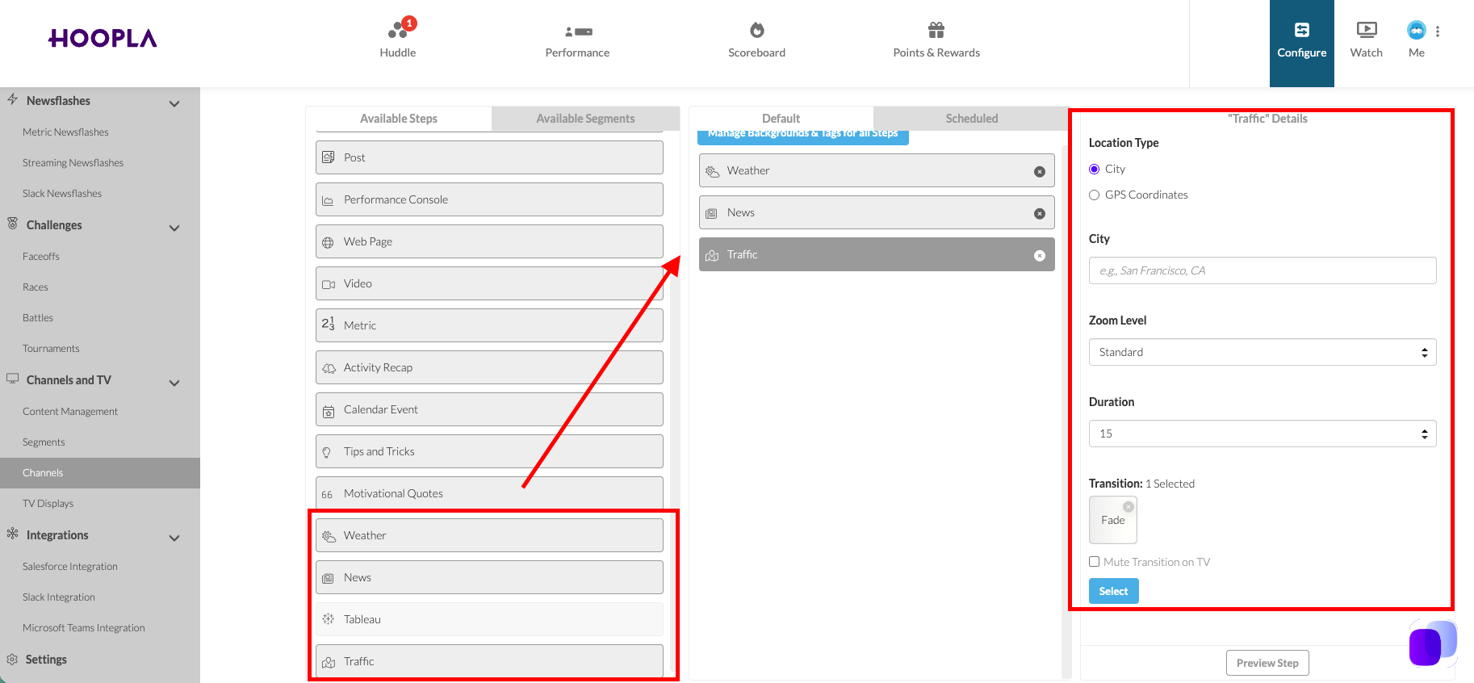Open Salesforce Integration in sidebar
The width and height of the screenshot is (1474, 683).
[x=70, y=567]
